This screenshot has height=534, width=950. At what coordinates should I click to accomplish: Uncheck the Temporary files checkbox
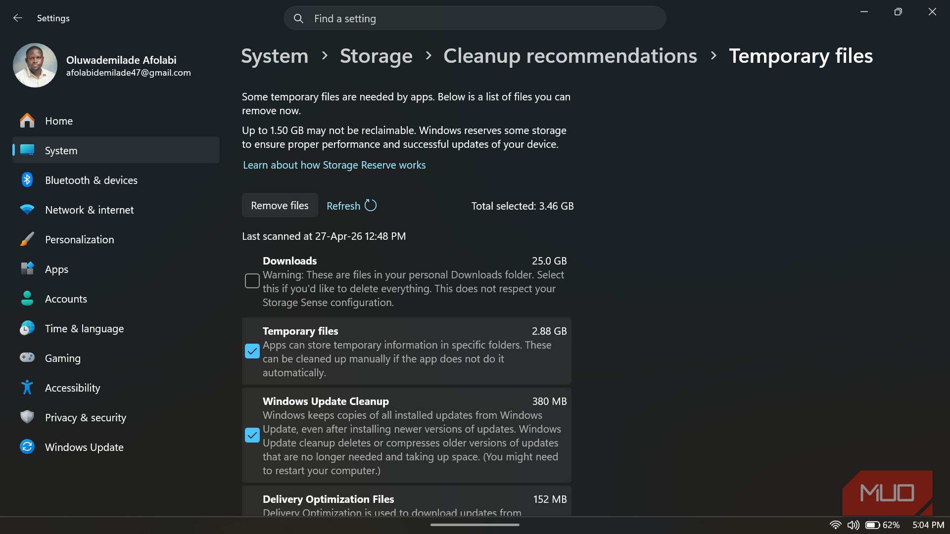(x=252, y=351)
